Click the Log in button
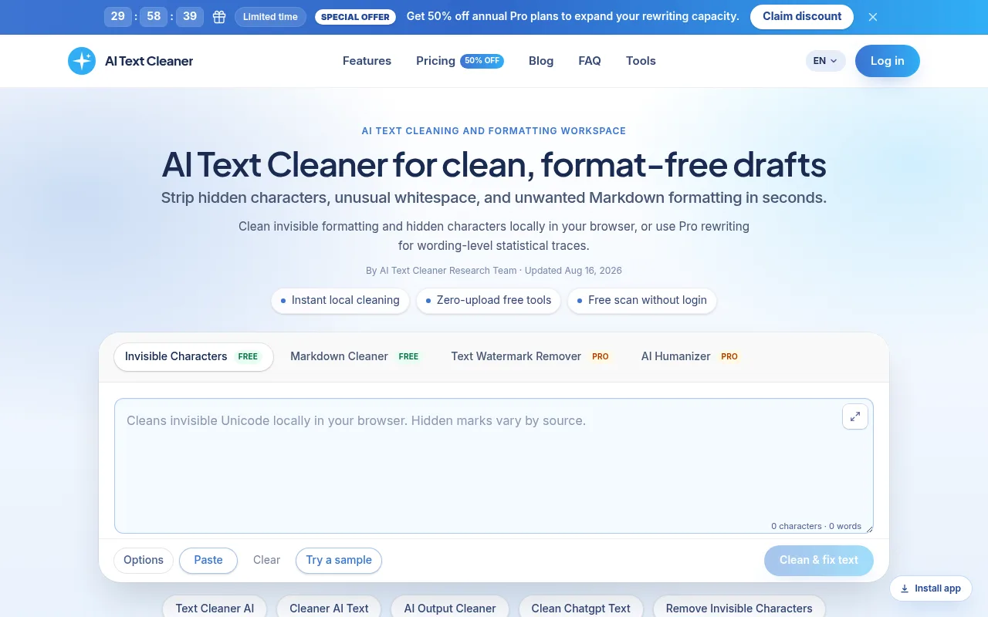 click(x=888, y=61)
